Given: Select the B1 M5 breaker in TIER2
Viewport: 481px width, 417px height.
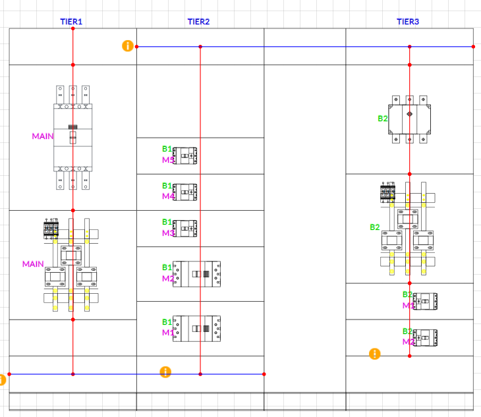Looking at the screenshot, I should 185,155.
